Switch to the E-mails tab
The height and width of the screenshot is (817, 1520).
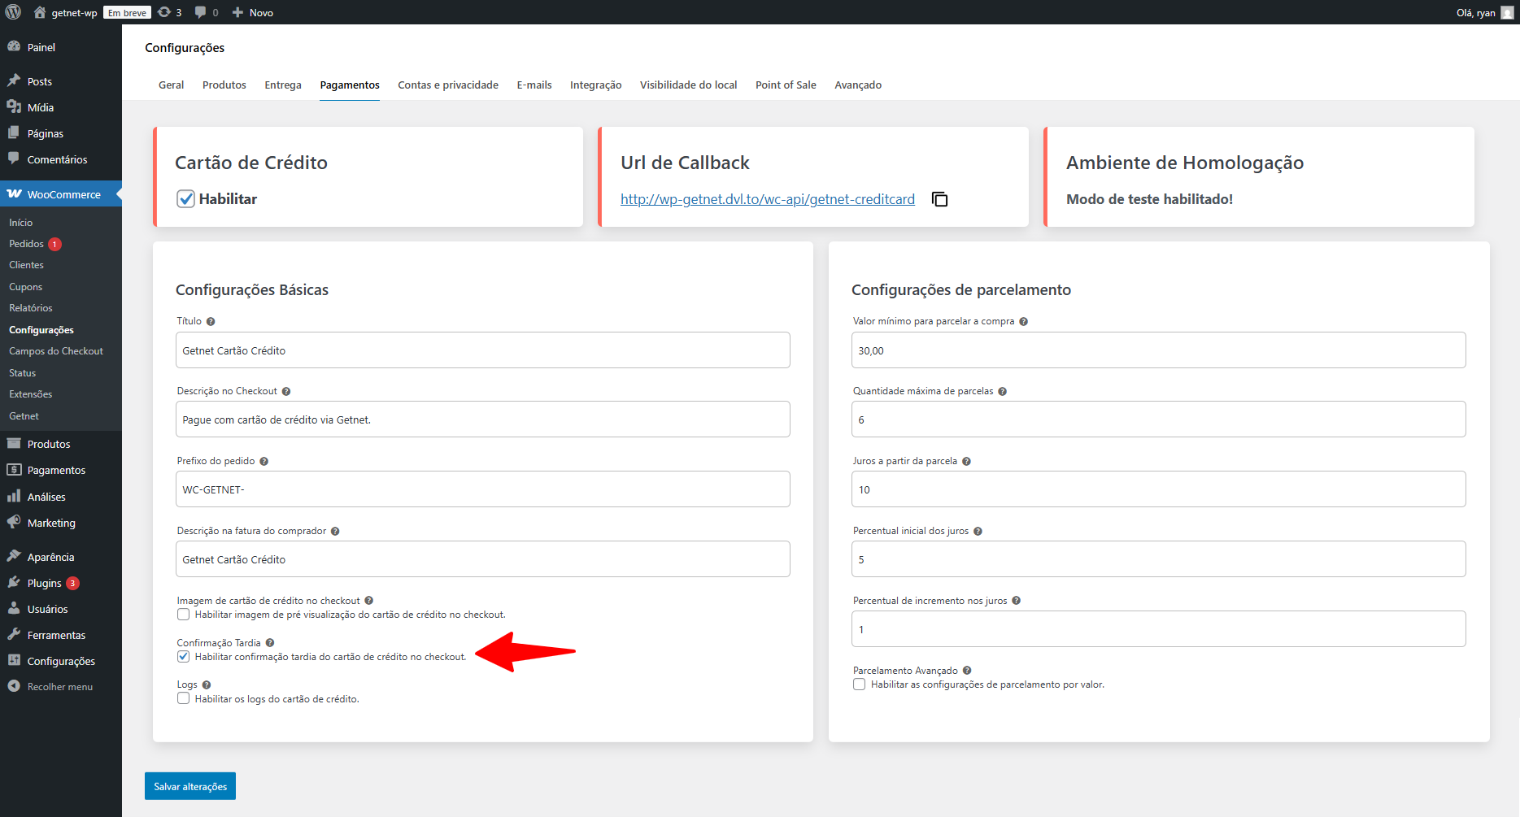coord(534,85)
